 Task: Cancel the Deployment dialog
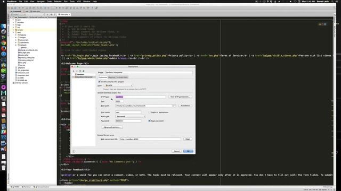point(177,151)
